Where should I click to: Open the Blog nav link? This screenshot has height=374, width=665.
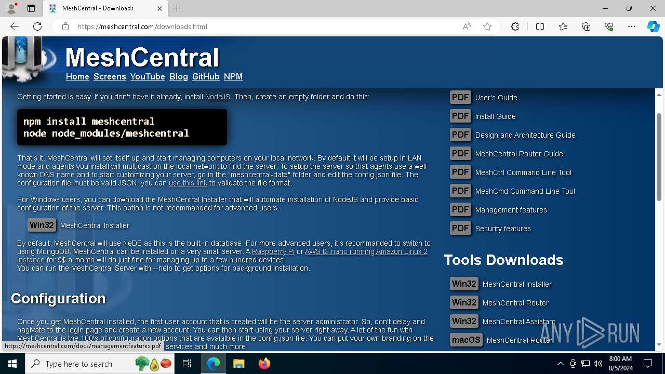point(179,76)
